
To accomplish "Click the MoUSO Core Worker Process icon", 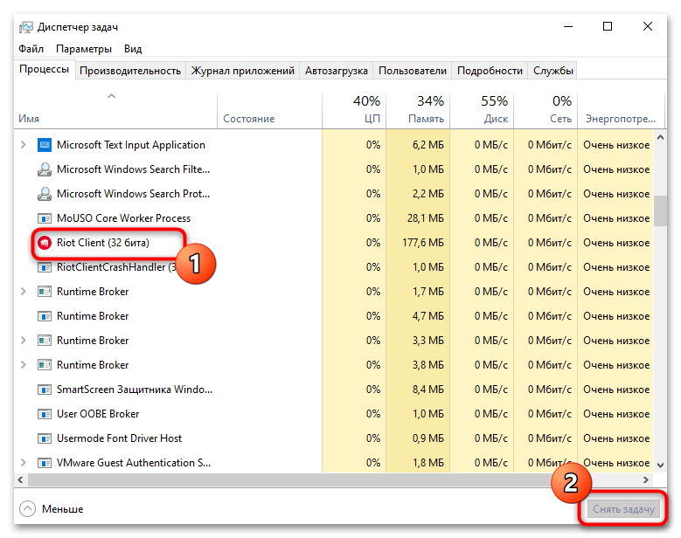I will point(45,218).
